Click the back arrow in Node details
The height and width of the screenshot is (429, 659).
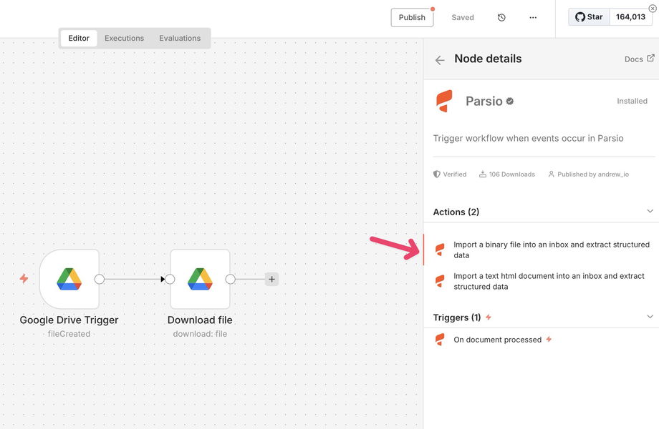tap(440, 60)
